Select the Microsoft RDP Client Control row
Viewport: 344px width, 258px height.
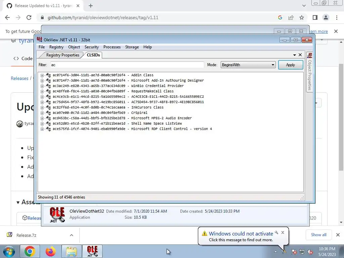(x=132, y=129)
